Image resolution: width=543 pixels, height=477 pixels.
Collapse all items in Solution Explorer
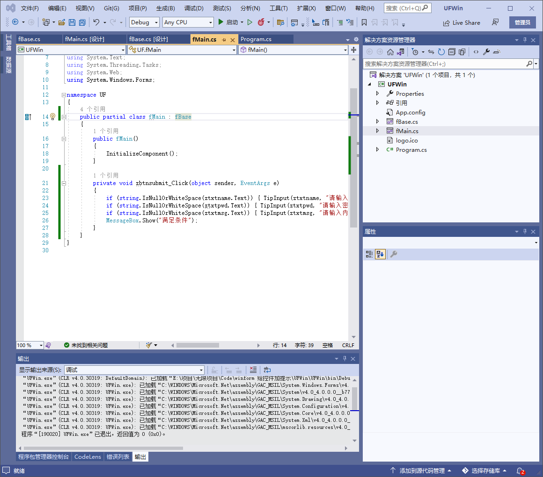point(452,52)
